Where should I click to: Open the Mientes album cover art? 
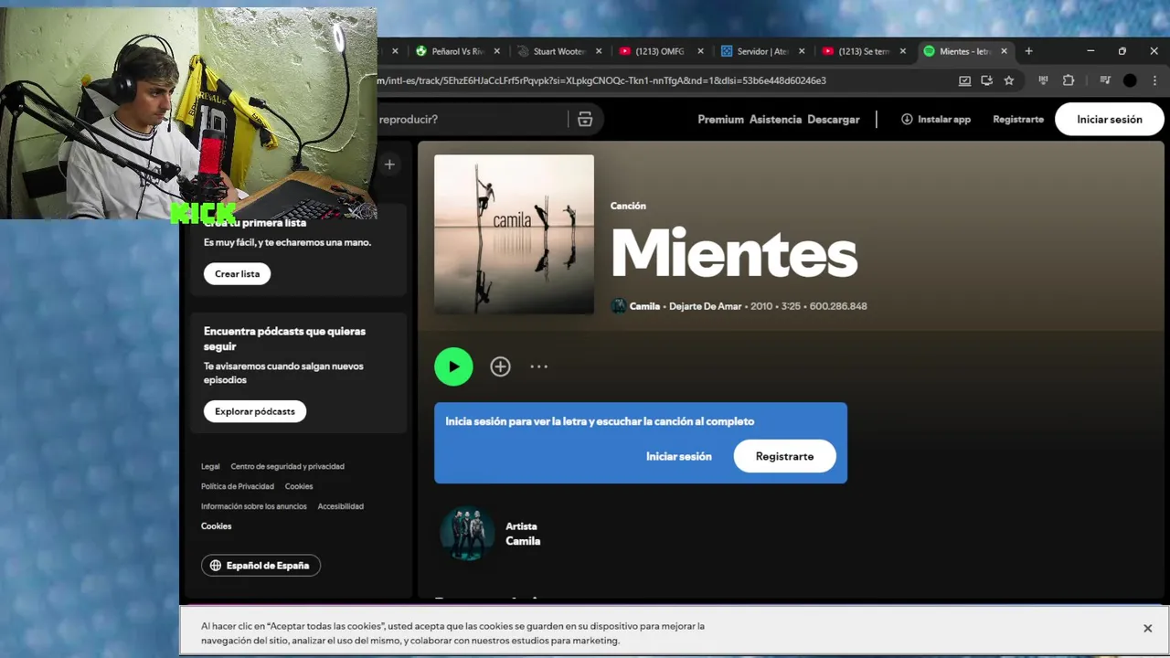pyautogui.click(x=514, y=235)
